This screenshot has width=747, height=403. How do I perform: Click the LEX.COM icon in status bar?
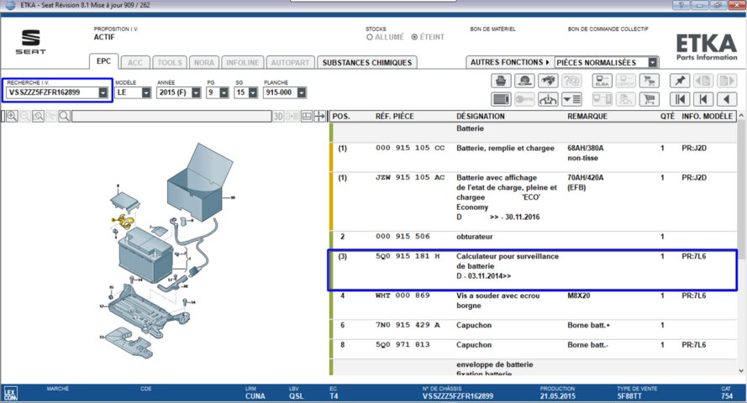[x=10, y=394]
